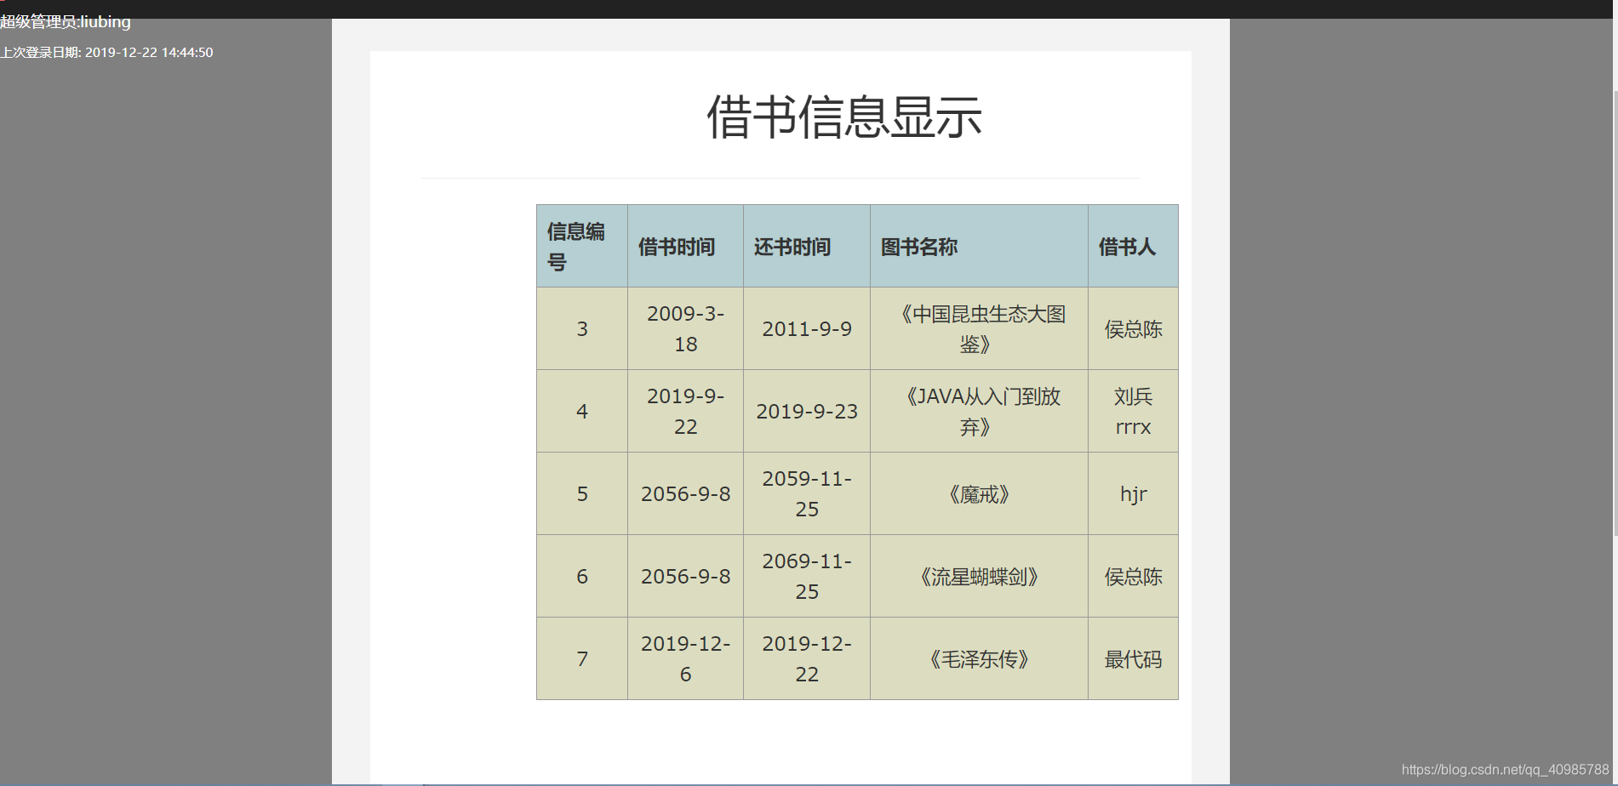Click borrower 侯总陈 in row 3

click(1133, 328)
